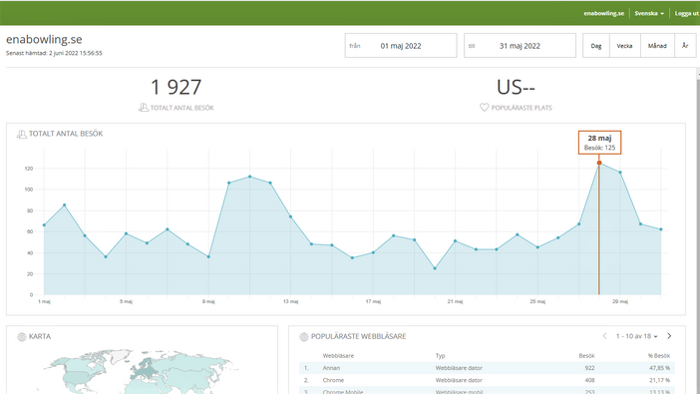Select the Dag view button
Screen dimensions: 700x394
[596, 46]
